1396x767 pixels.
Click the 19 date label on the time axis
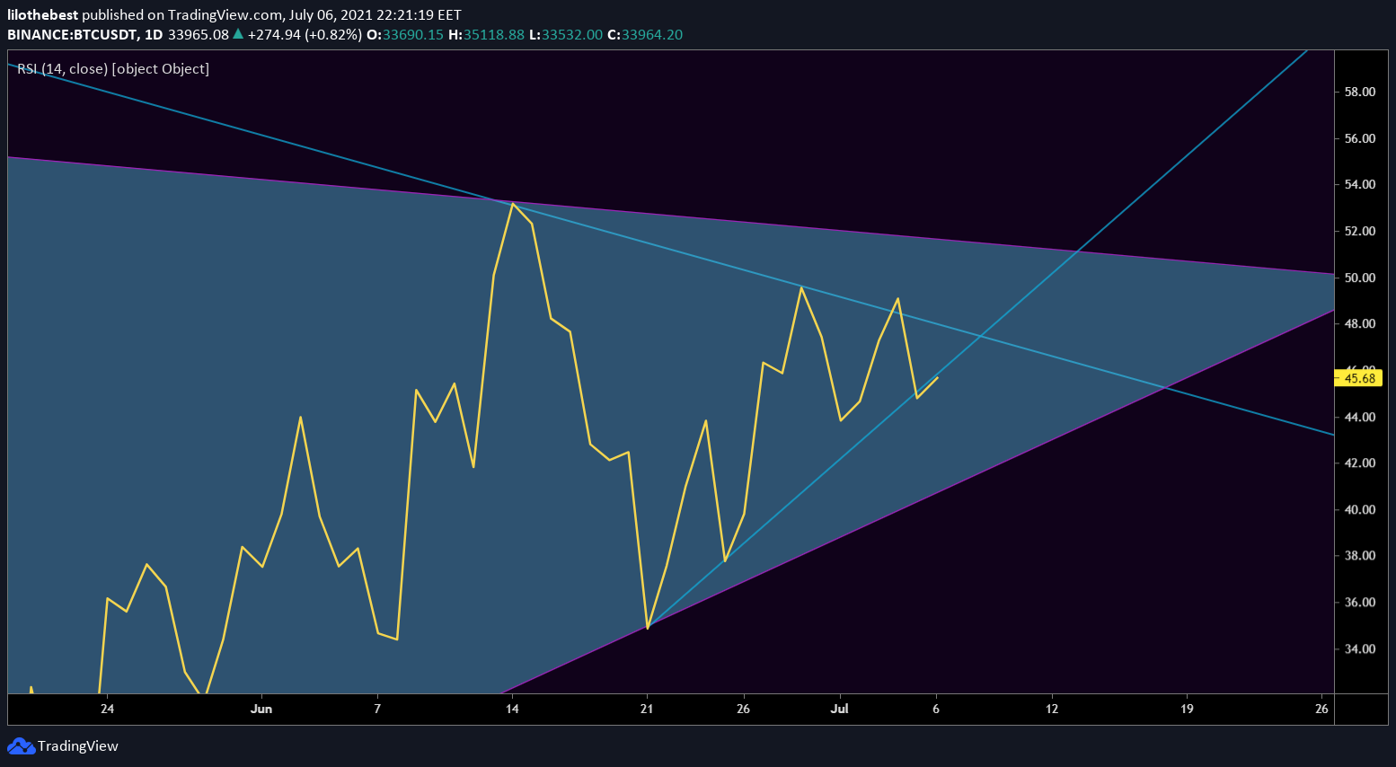(1187, 709)
